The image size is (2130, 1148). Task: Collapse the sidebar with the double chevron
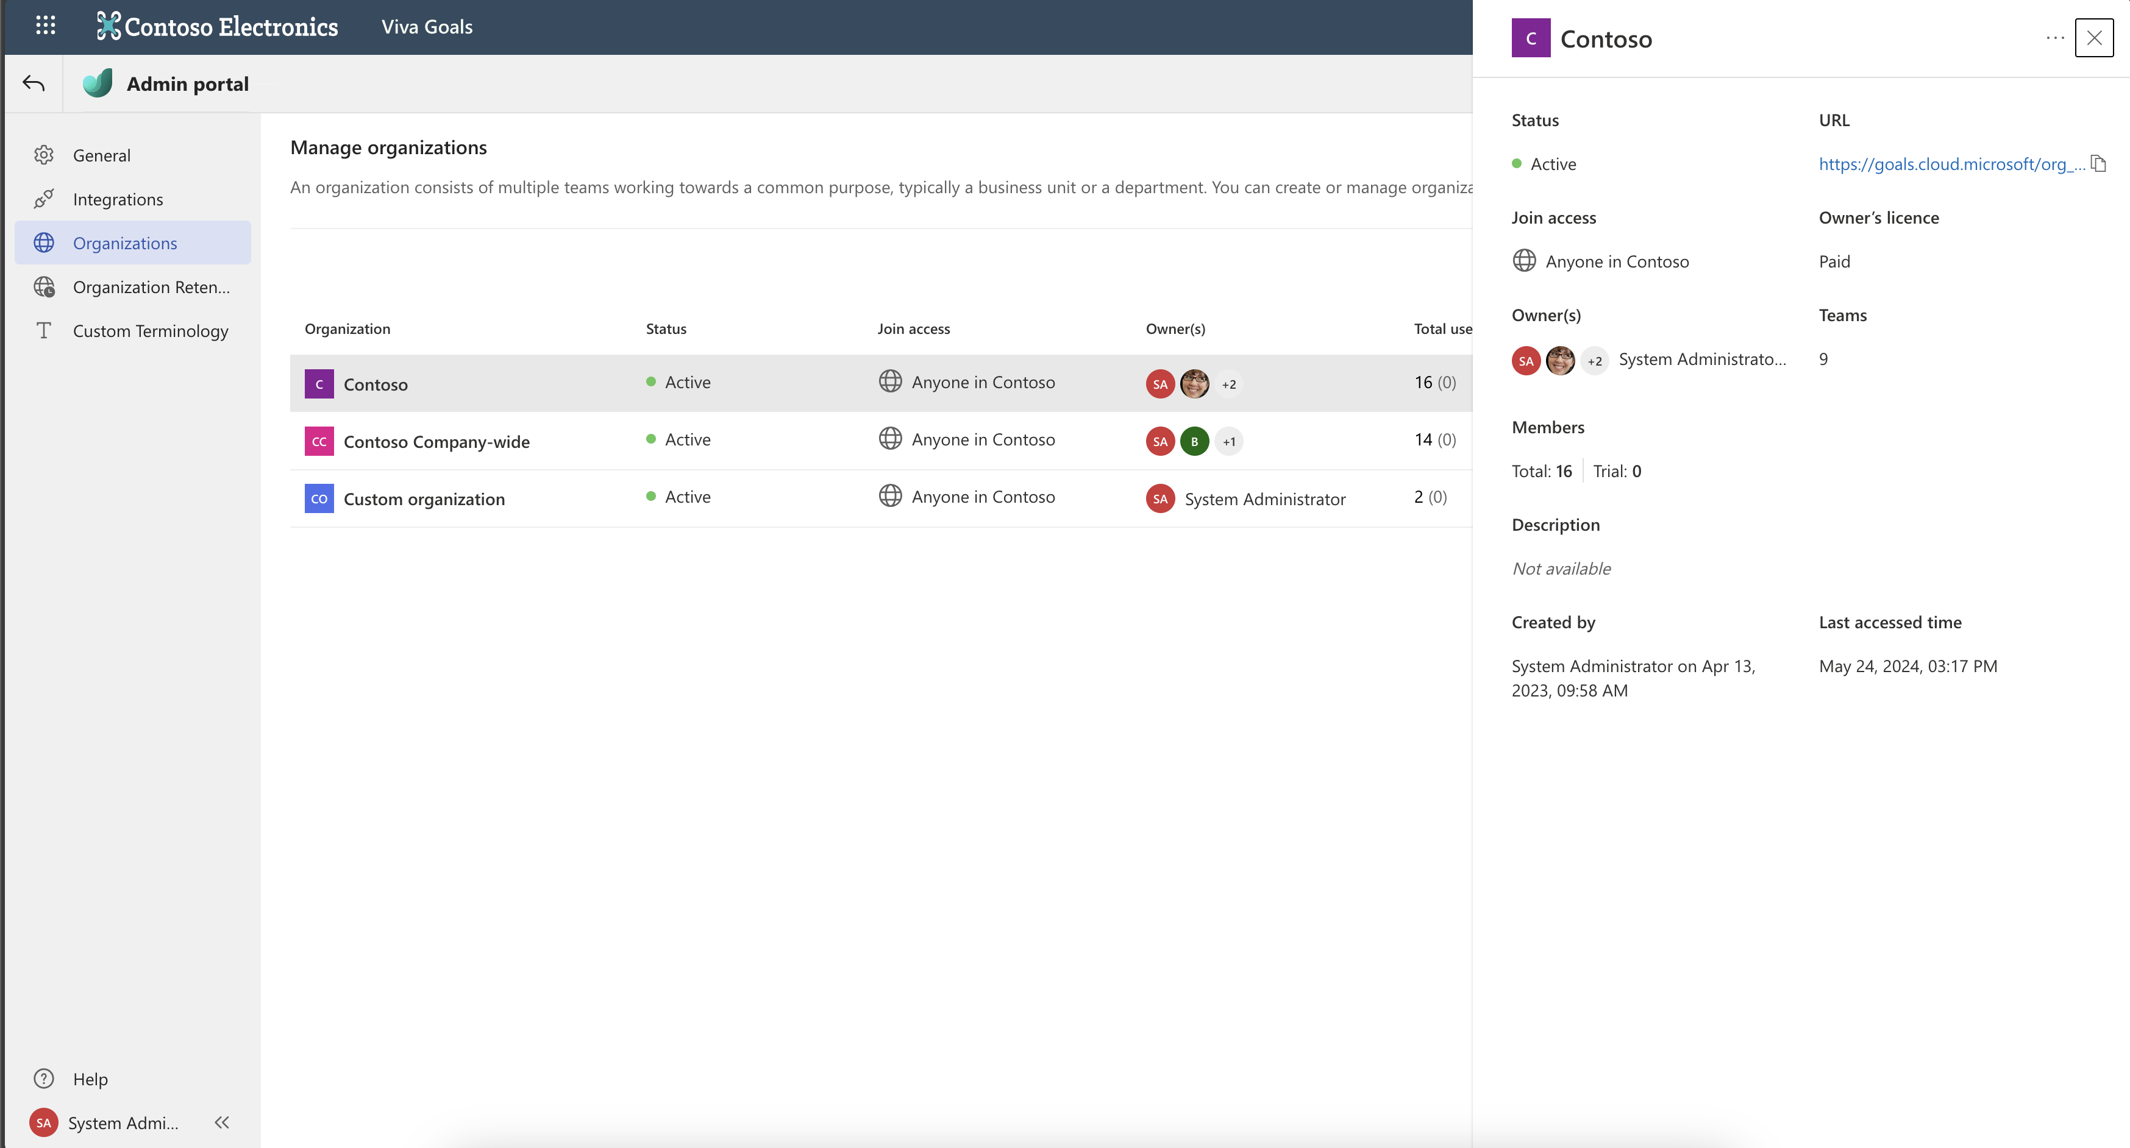222,1122
